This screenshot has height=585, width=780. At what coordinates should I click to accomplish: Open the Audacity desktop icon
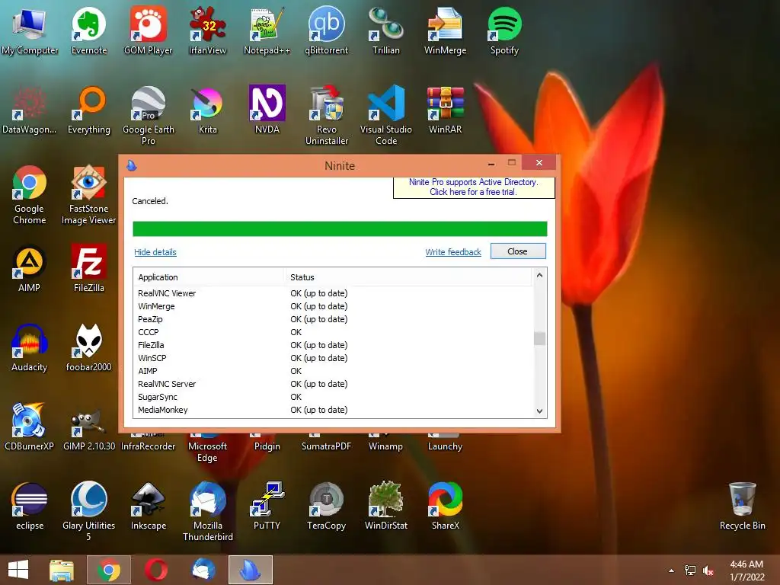pos(30,348)
